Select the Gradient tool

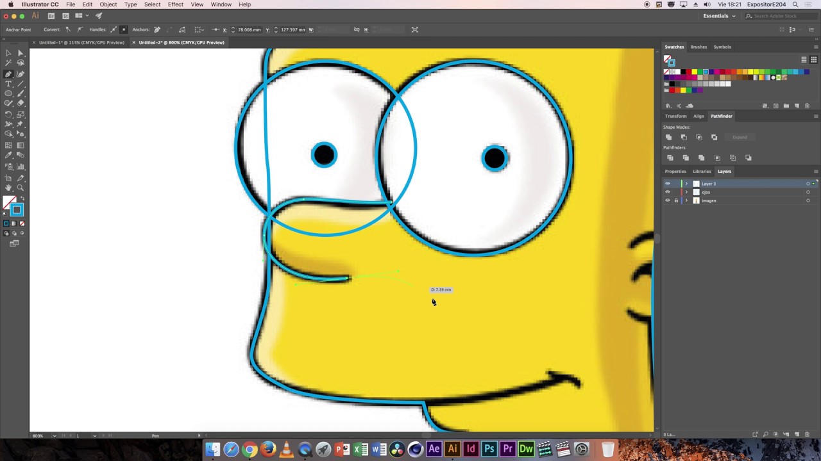(21, 145)
